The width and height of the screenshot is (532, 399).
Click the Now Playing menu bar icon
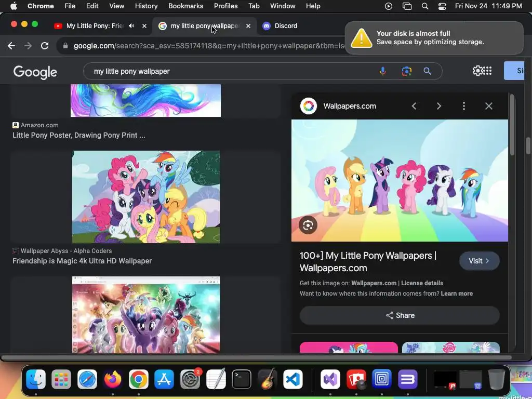[389, 6]
